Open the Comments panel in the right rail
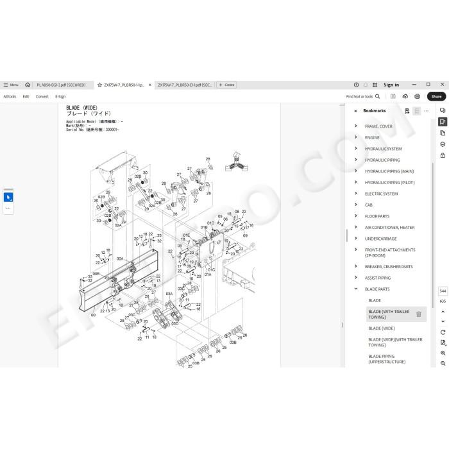This screenshot has width=449, height=449. pos(443,110)
